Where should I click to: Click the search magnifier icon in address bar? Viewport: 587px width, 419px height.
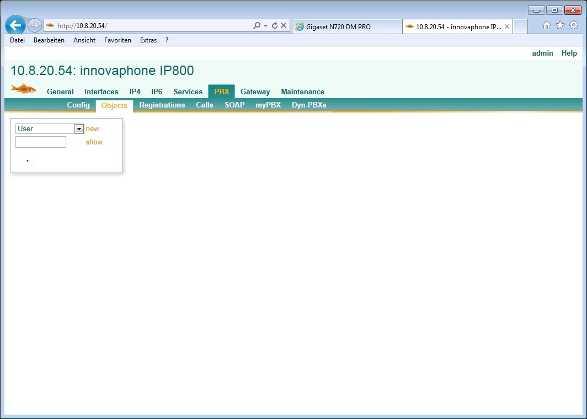point(257,25)
